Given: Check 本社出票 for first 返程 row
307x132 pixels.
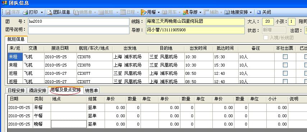Looking at the screenshot, I should (x=285, y=73).
